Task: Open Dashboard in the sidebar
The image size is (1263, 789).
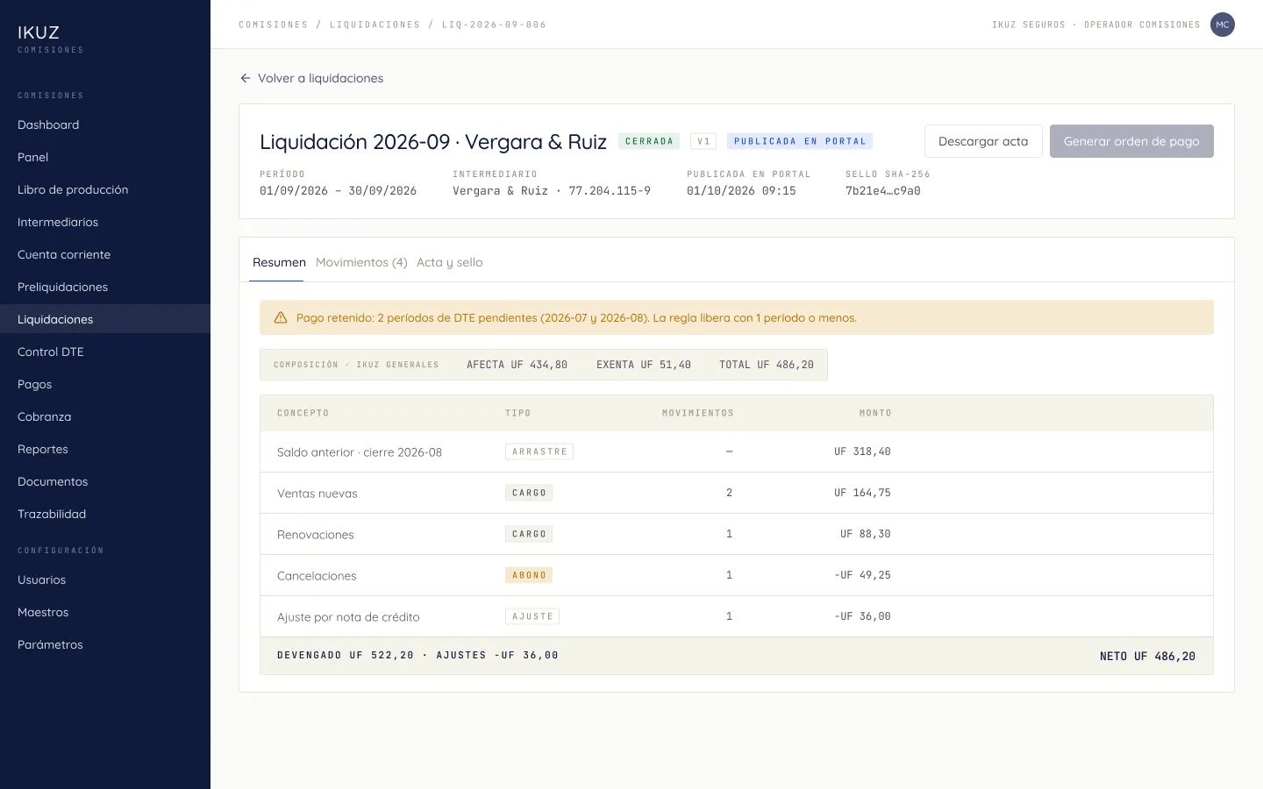Action: click(x=105, y=124)
